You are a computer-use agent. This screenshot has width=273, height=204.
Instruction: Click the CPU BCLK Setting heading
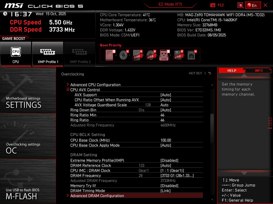click(x=87, y=135)
